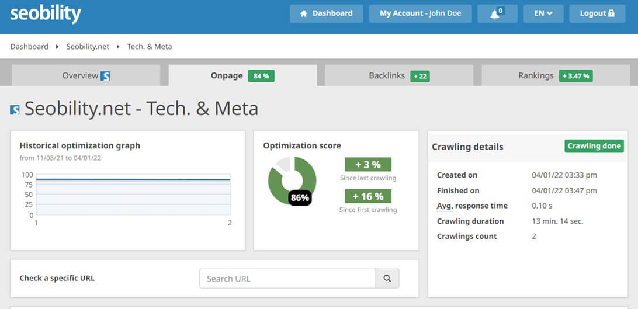Select the Onpage tab
638x309 pixels.
pyautogui.click(x=242, y=75)
